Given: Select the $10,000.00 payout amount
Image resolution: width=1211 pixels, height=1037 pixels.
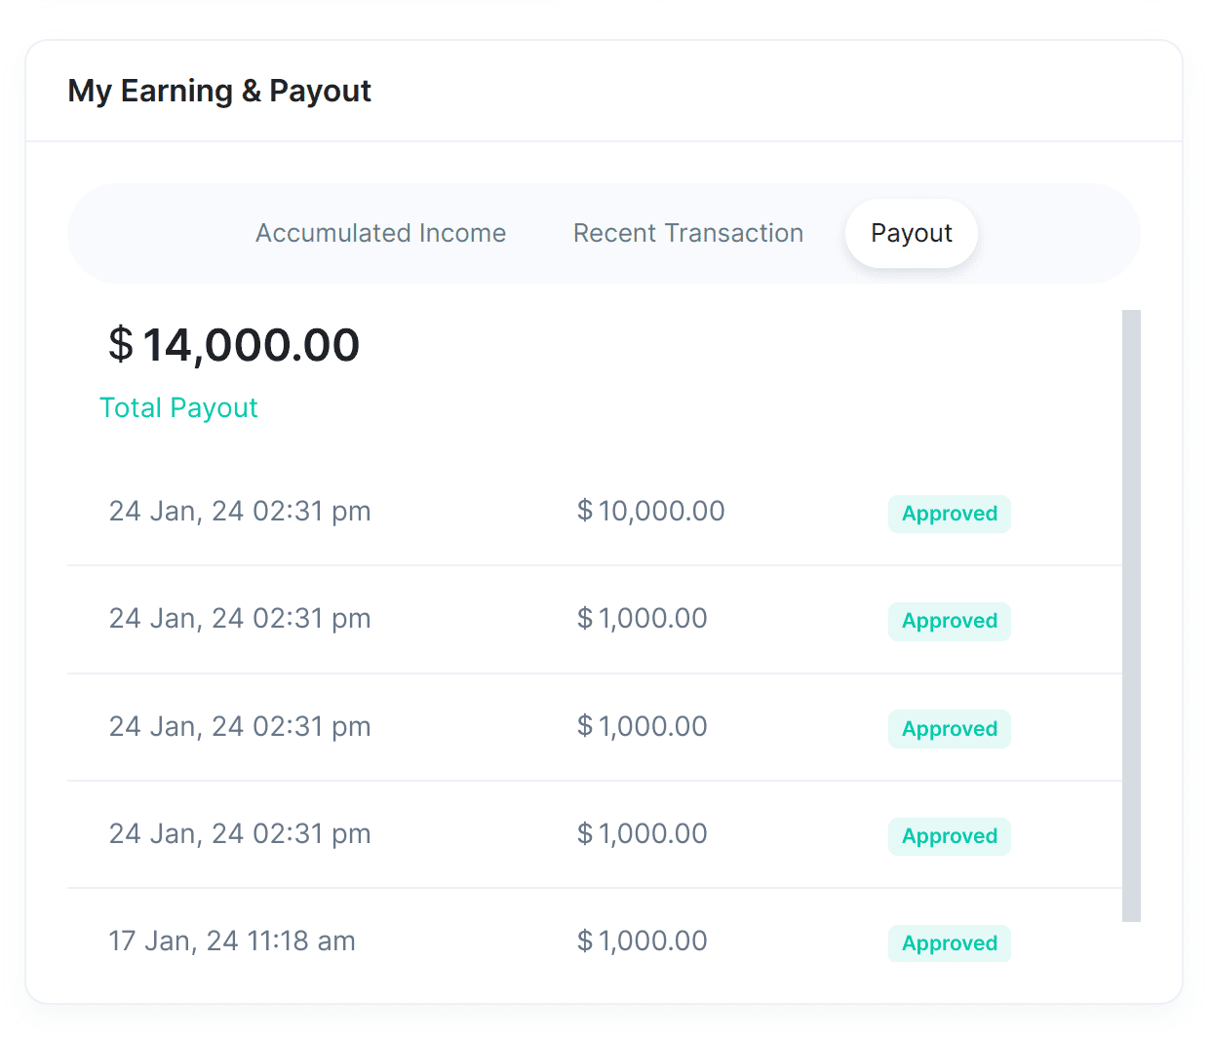Looking at the screenshot, I should click(650, 511).
